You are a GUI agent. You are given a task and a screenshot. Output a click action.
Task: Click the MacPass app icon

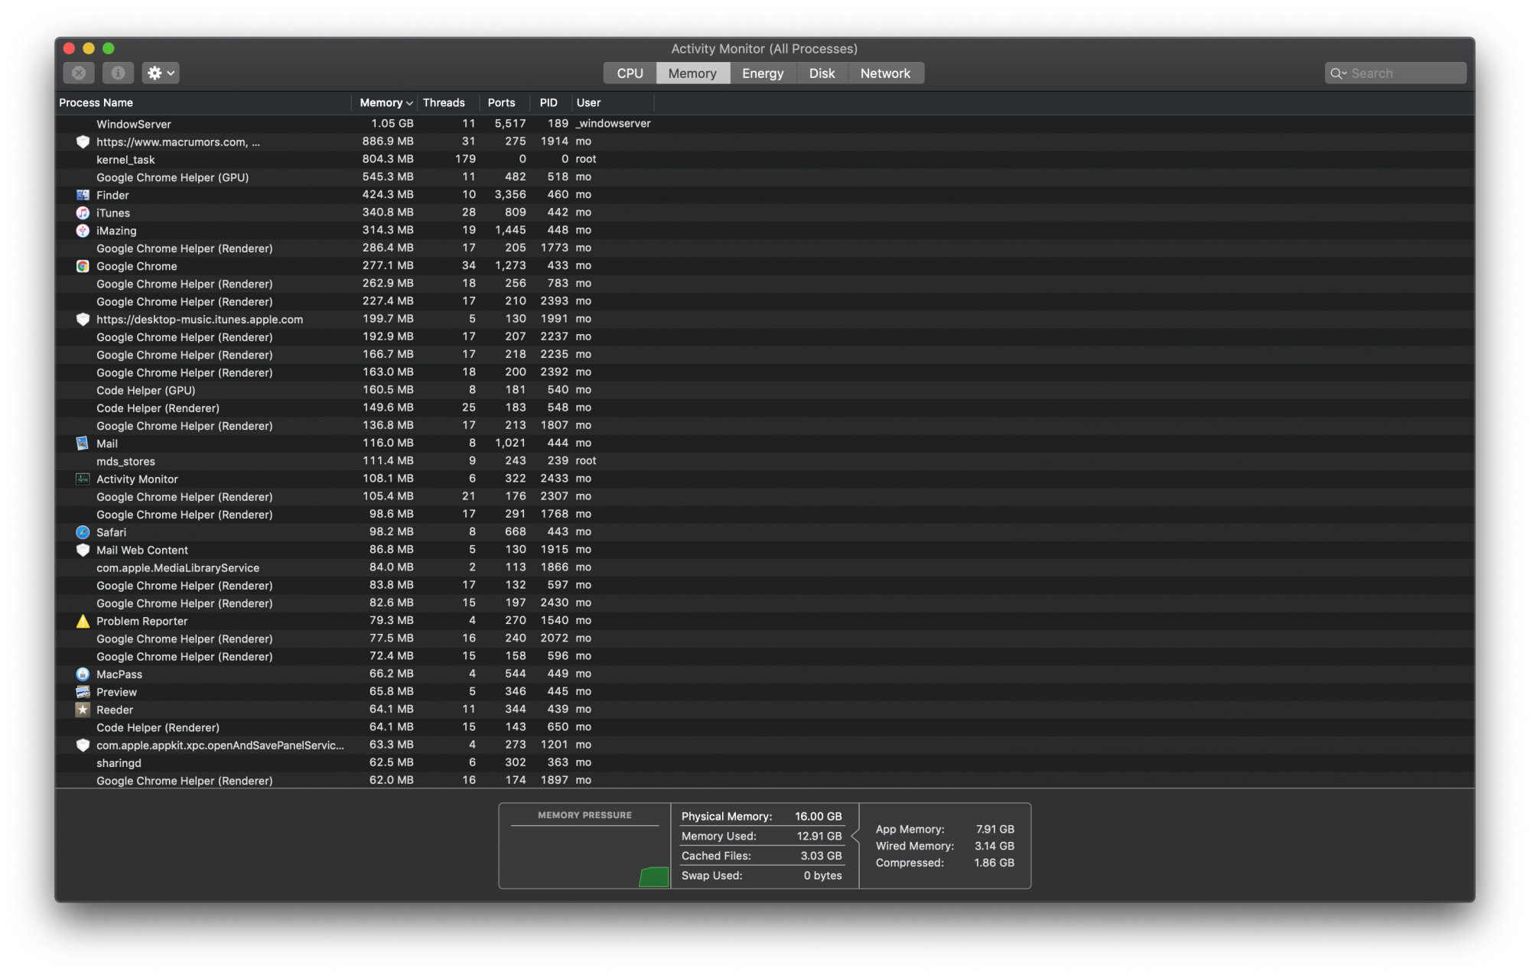83,674
